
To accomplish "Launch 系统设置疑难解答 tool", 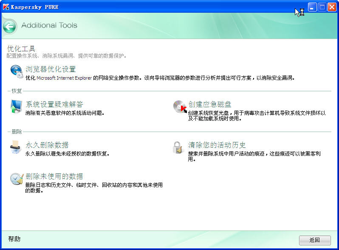I will click(54, 104).
